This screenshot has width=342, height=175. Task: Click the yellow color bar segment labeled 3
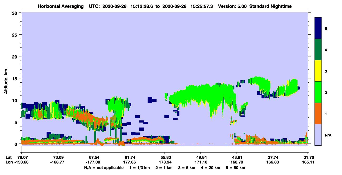(318, 71)
